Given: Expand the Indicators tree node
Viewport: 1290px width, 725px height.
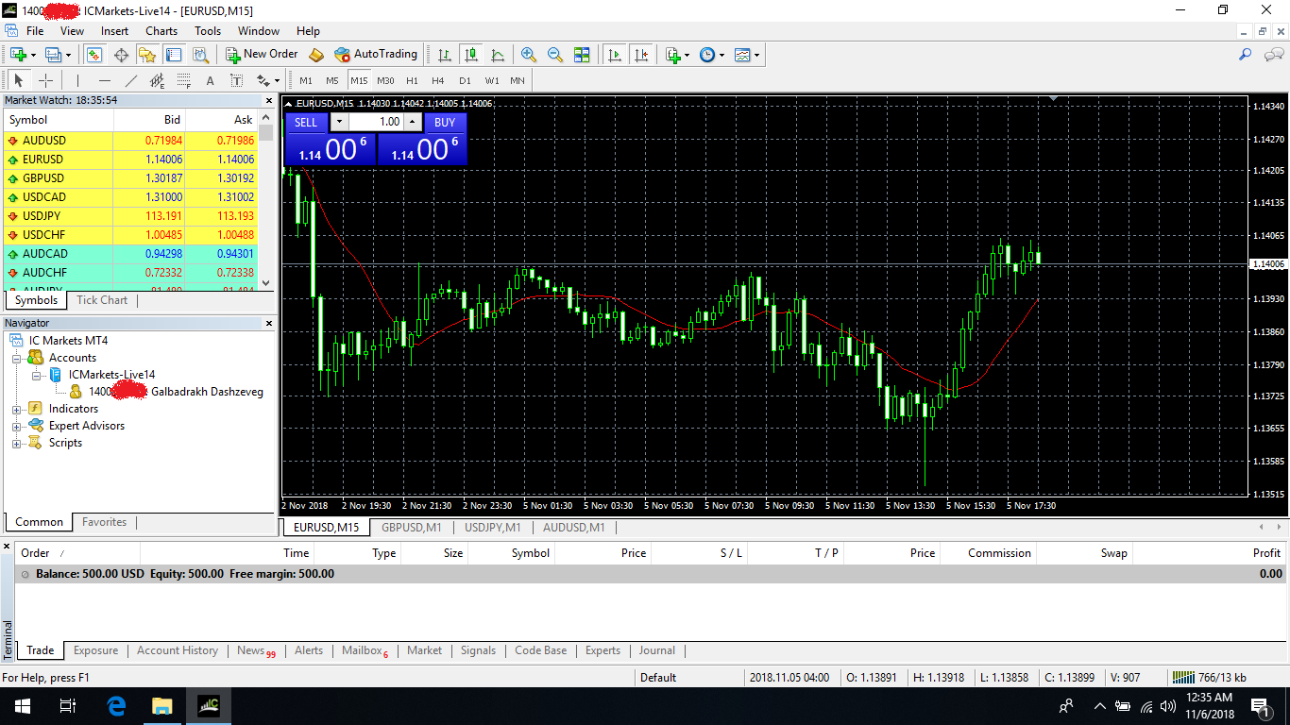Looking at the screenshot, I should pyautogui.click(x=16, y=409).
